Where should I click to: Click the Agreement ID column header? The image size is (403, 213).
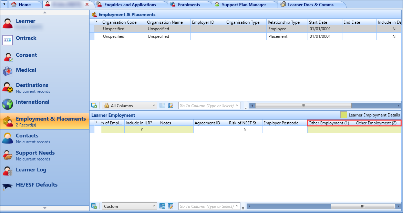click(210, 123)
